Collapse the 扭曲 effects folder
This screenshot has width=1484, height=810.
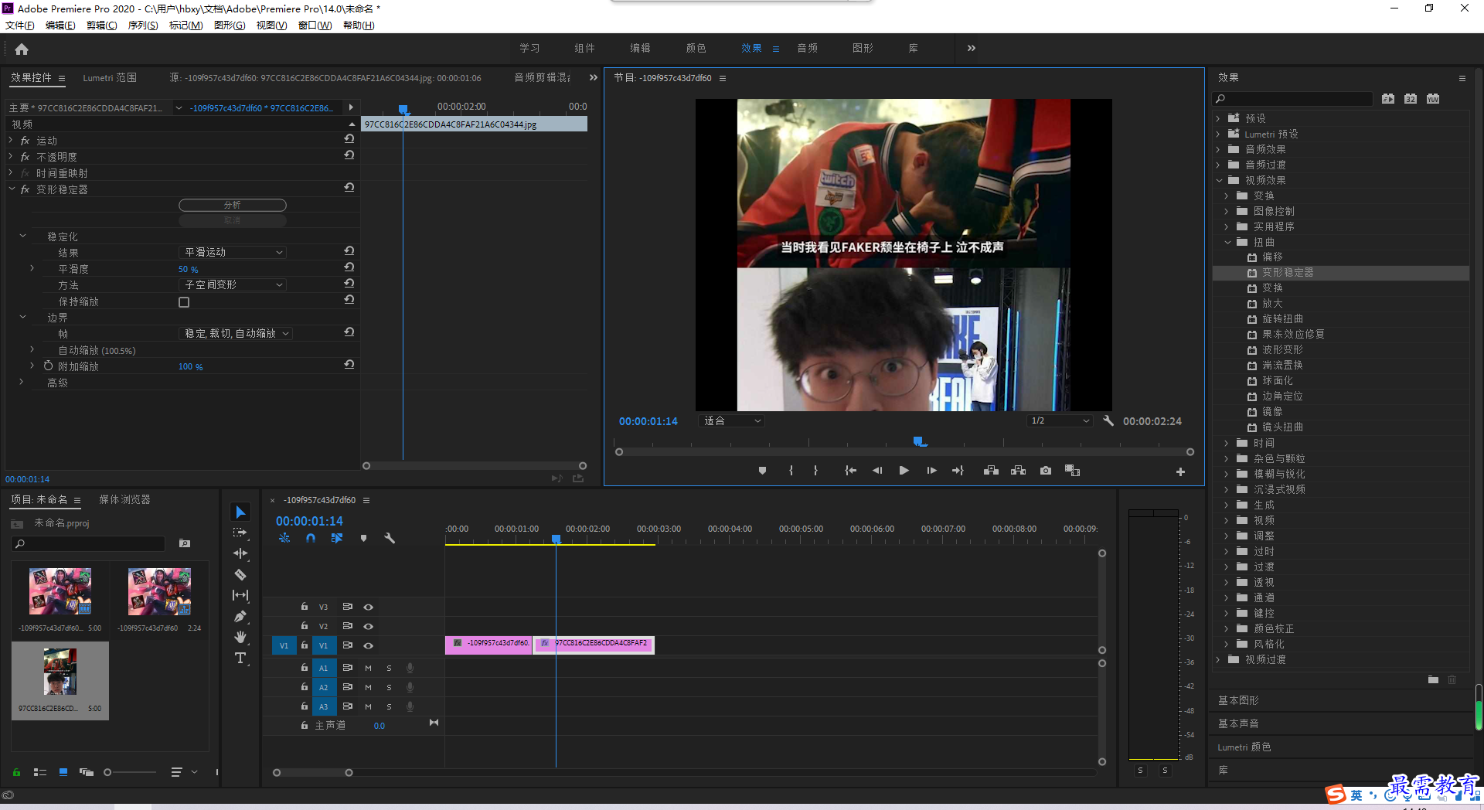click(1227, 242)
